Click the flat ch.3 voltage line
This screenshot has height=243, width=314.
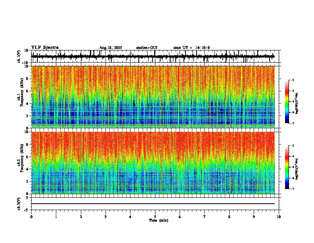pos(153,204)
